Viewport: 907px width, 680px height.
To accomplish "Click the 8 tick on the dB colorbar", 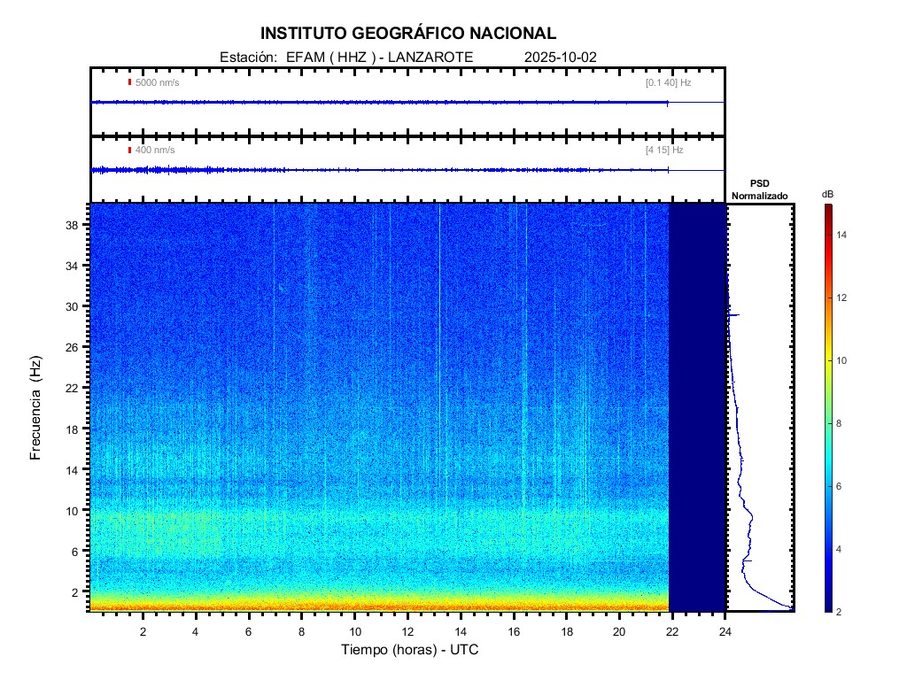I will 844,424.
